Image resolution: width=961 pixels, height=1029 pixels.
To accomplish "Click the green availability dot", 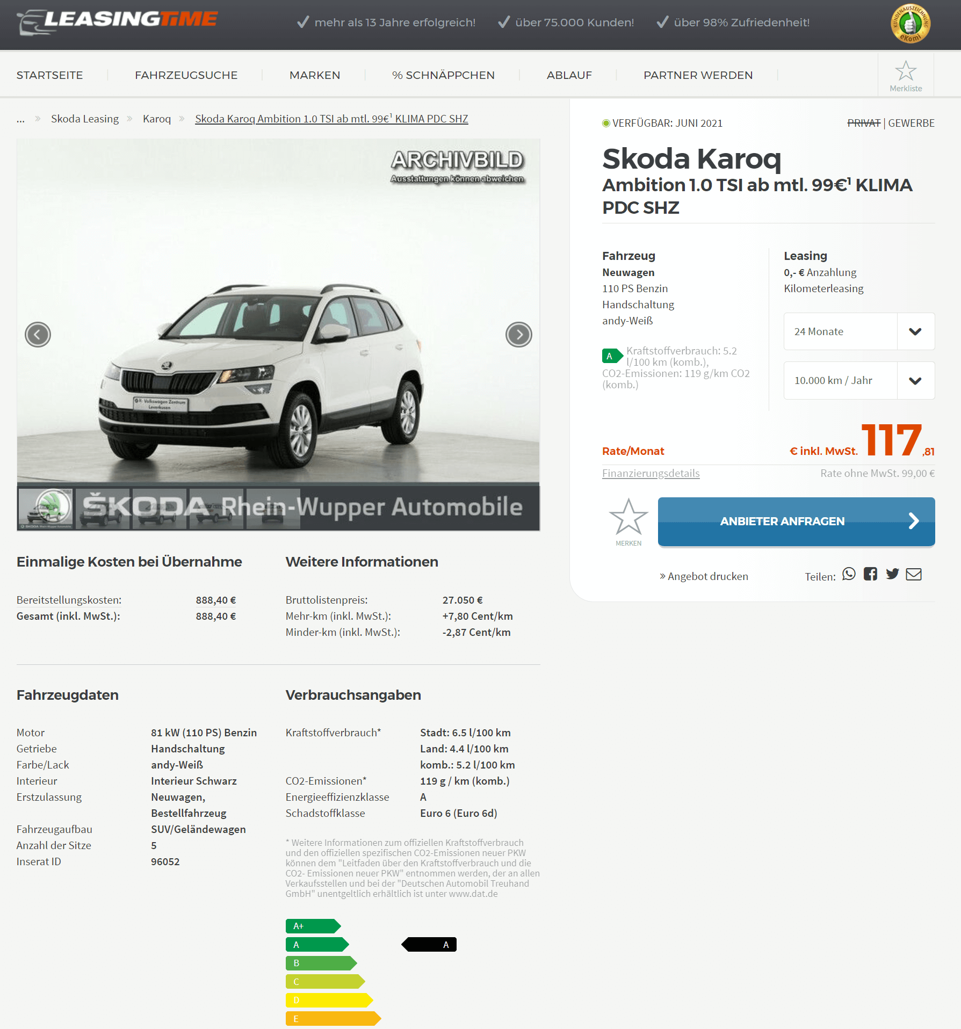I will 606,123.
